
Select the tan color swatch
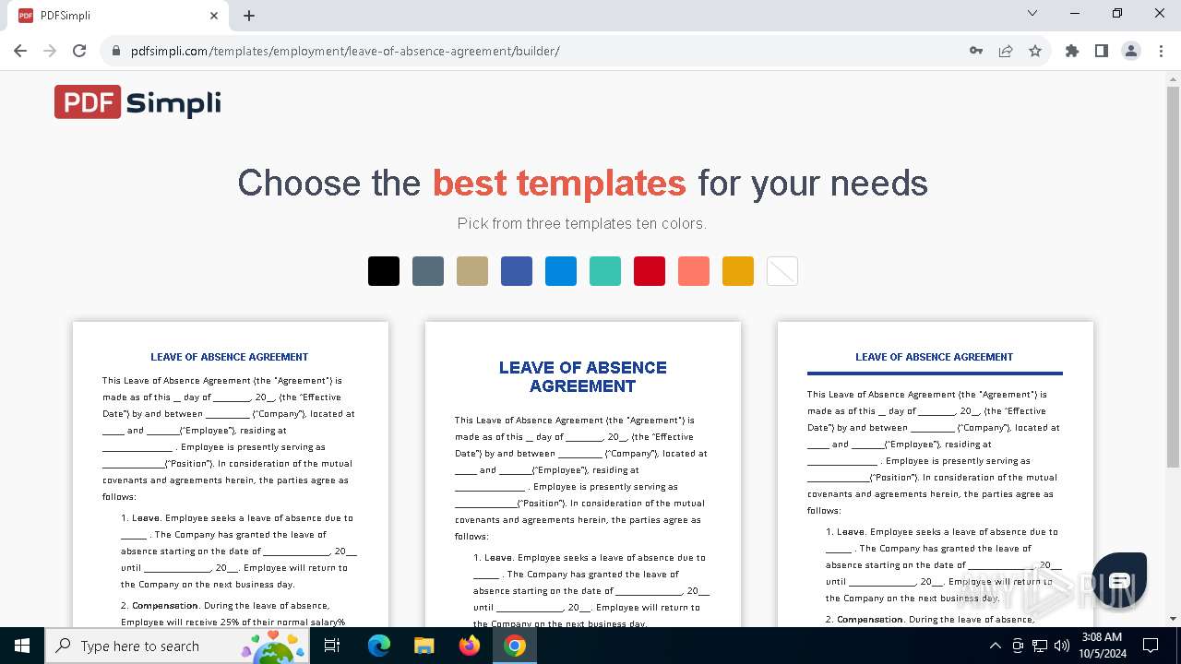tap(472, 271)
